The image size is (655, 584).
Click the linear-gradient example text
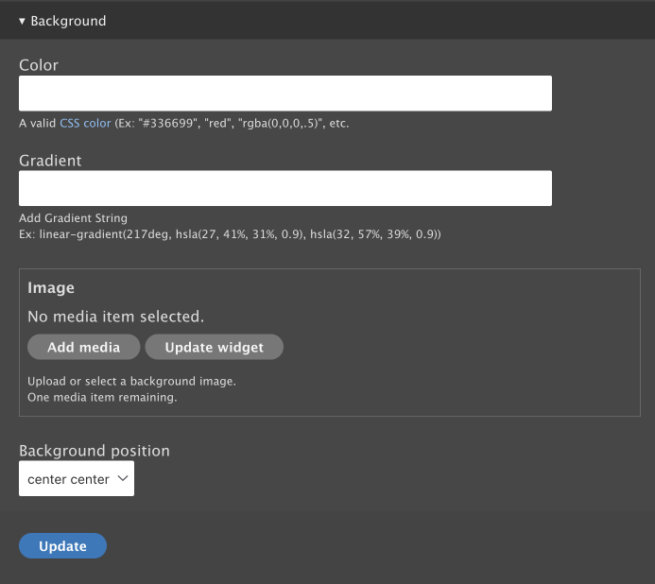(x=230, y=233)
